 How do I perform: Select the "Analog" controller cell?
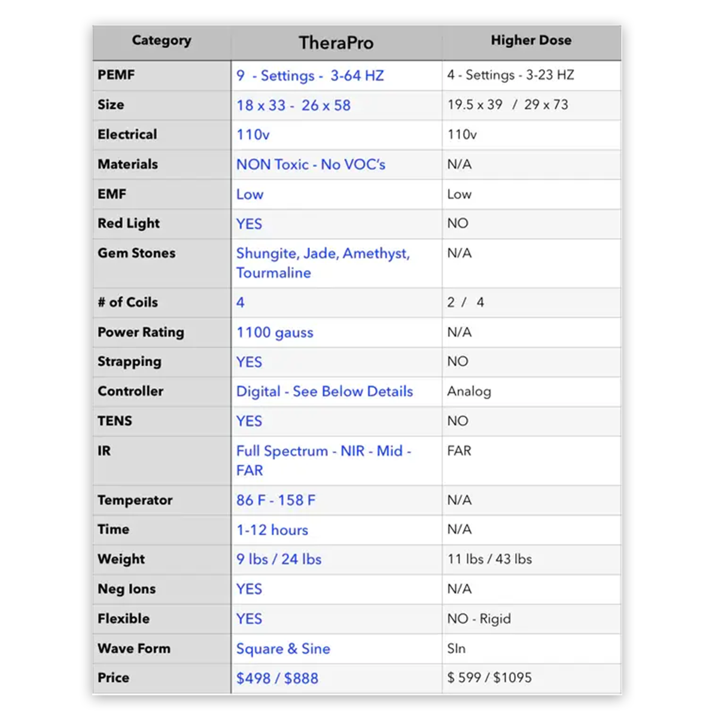coord(469,391)
